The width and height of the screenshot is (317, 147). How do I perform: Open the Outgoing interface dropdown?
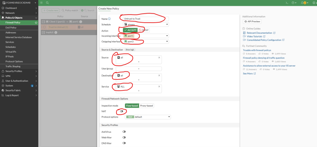(x=145, y=41)
